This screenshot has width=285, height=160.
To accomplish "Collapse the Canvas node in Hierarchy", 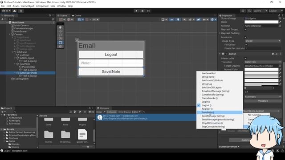I will pos(10,34).
